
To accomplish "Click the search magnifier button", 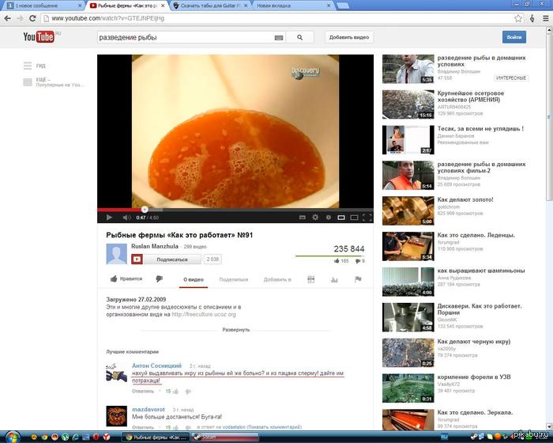I will tap(299, 37).
